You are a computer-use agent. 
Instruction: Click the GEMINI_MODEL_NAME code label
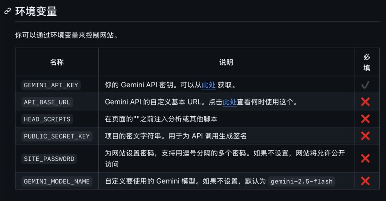coord(57,181)
